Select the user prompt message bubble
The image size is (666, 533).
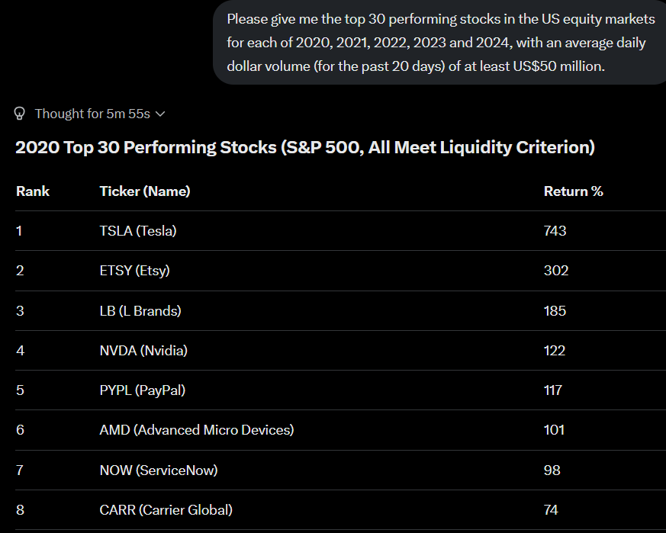pyautogui.click(x=439, y=43)
